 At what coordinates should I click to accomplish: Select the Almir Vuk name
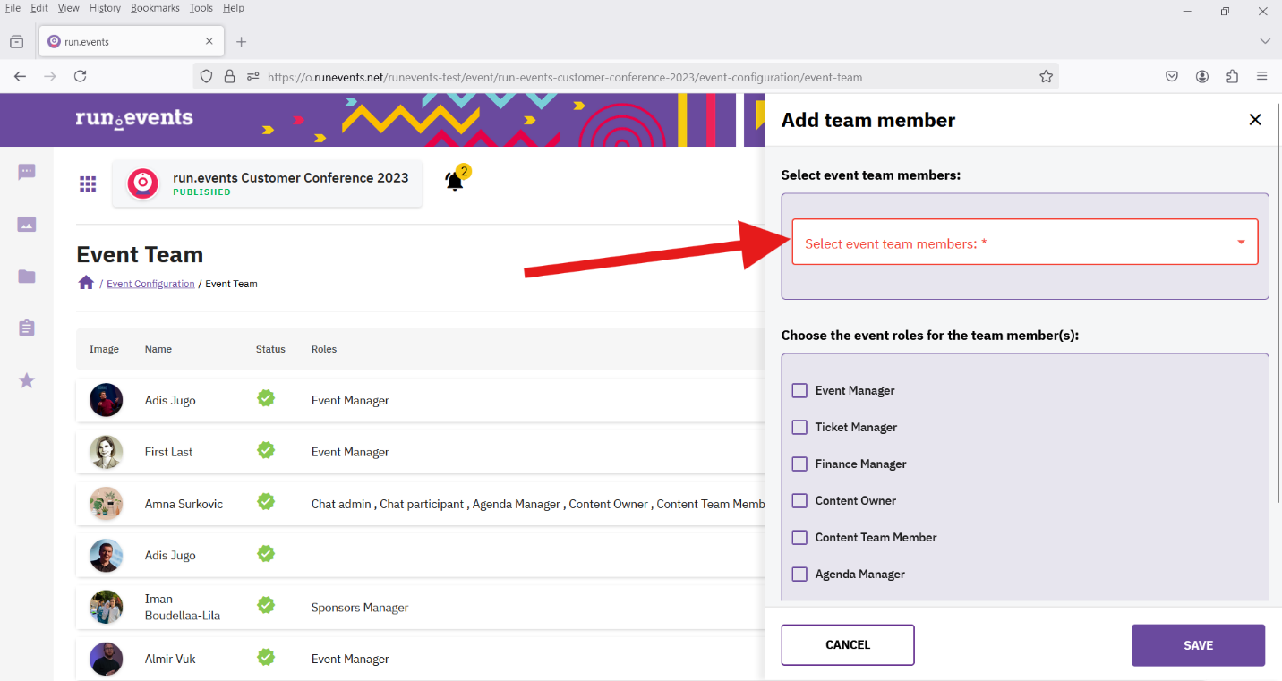[170, 659]
